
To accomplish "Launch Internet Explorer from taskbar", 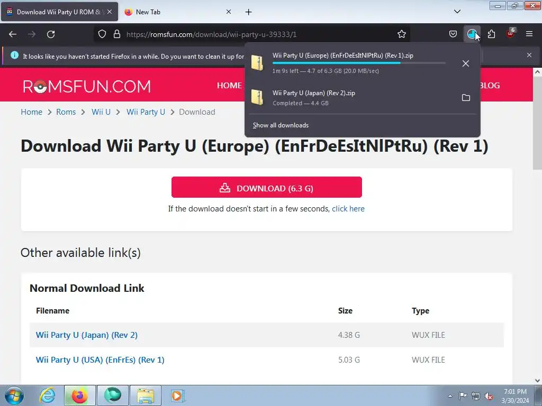I will 47,395.
